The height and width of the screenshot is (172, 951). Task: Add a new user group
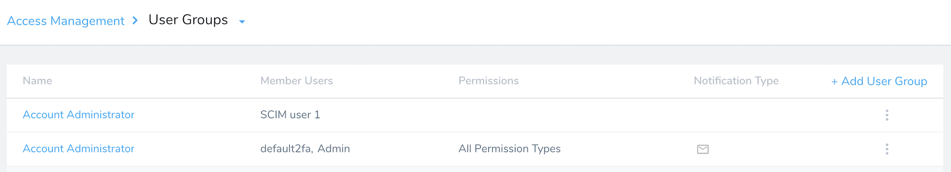click(879, 81)
